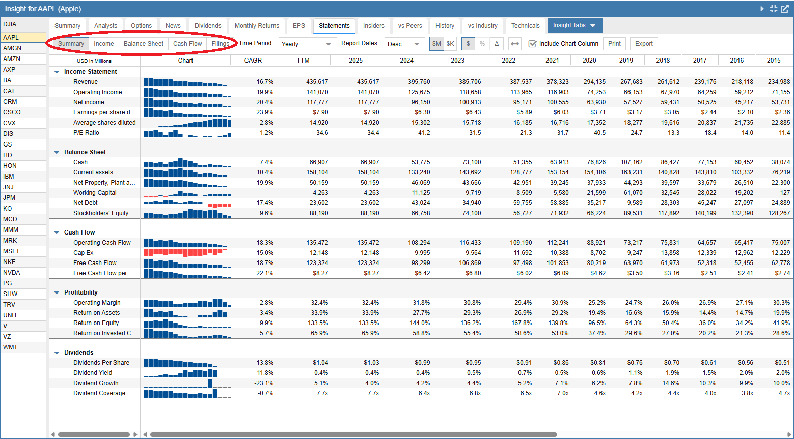This screenshot has width=794, height=439.
Task: Click scroll-right arrow under the row labels
Action: (x=135, y=434)
